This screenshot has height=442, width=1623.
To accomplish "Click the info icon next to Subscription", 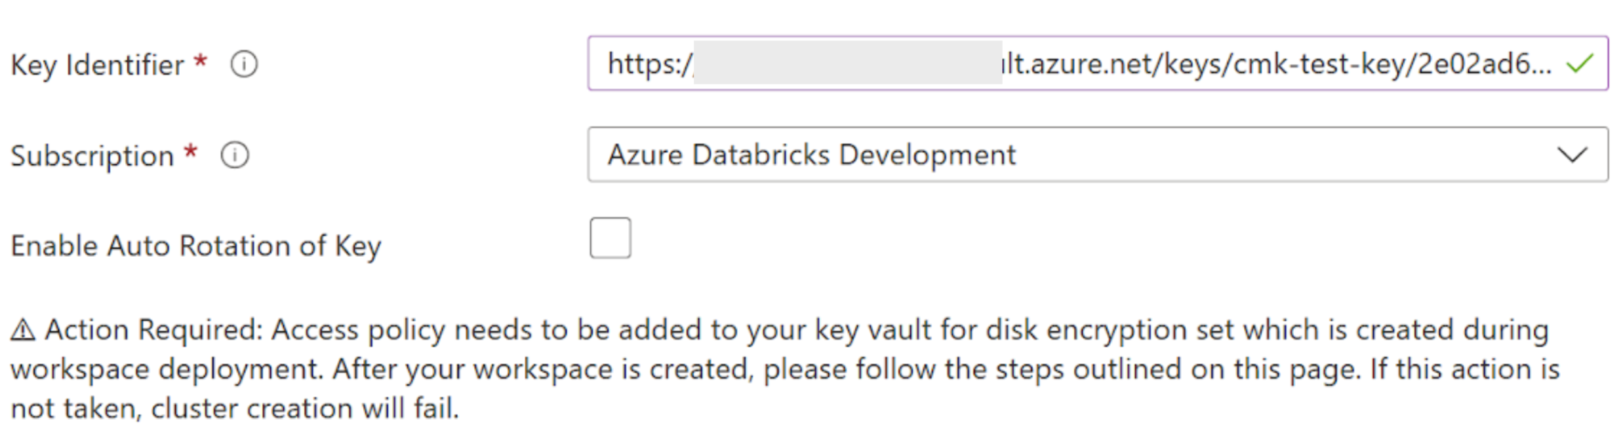I will [235, 156].
